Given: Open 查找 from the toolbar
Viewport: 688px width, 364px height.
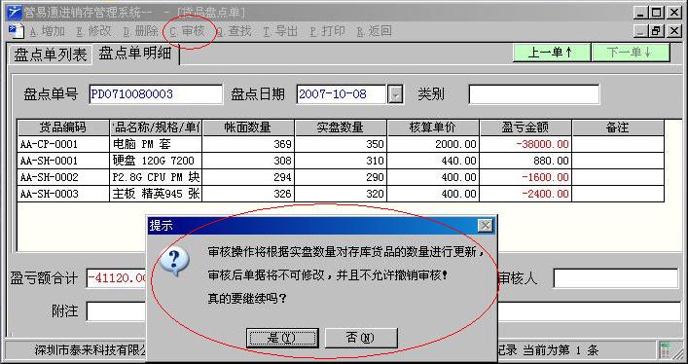Looking at the screenshot, I should click(x=235, y=31).
